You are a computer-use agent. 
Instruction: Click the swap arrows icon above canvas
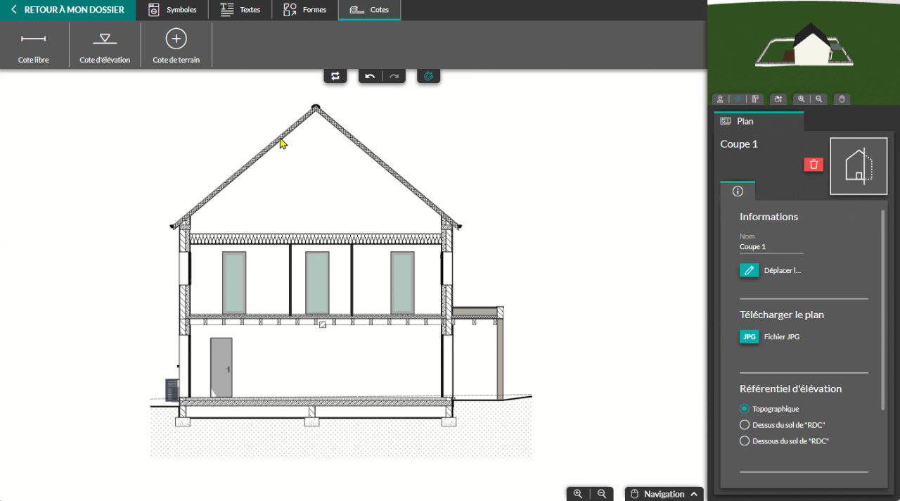pyautogui.click(x=335, y=76)
